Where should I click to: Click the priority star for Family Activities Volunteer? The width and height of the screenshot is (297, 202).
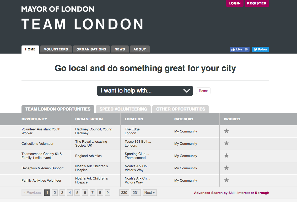click(x=226, y=180)
